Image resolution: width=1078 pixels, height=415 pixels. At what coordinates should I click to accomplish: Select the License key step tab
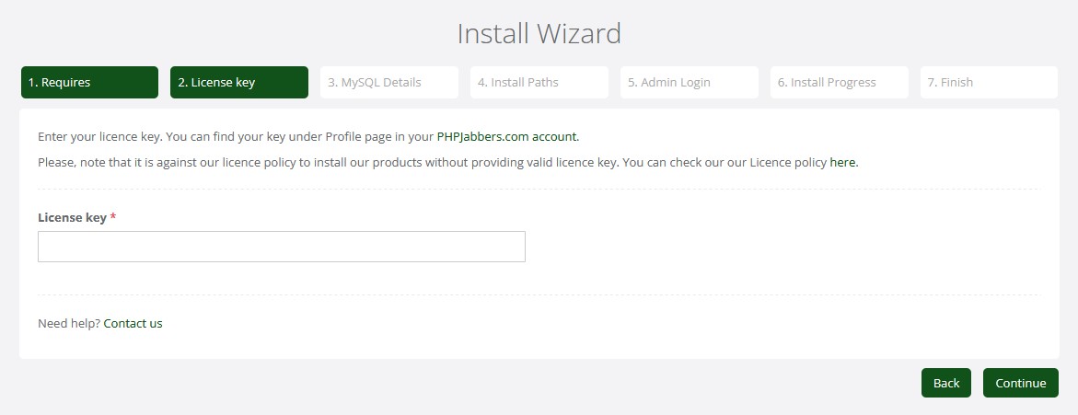click(x=239, y=82)
